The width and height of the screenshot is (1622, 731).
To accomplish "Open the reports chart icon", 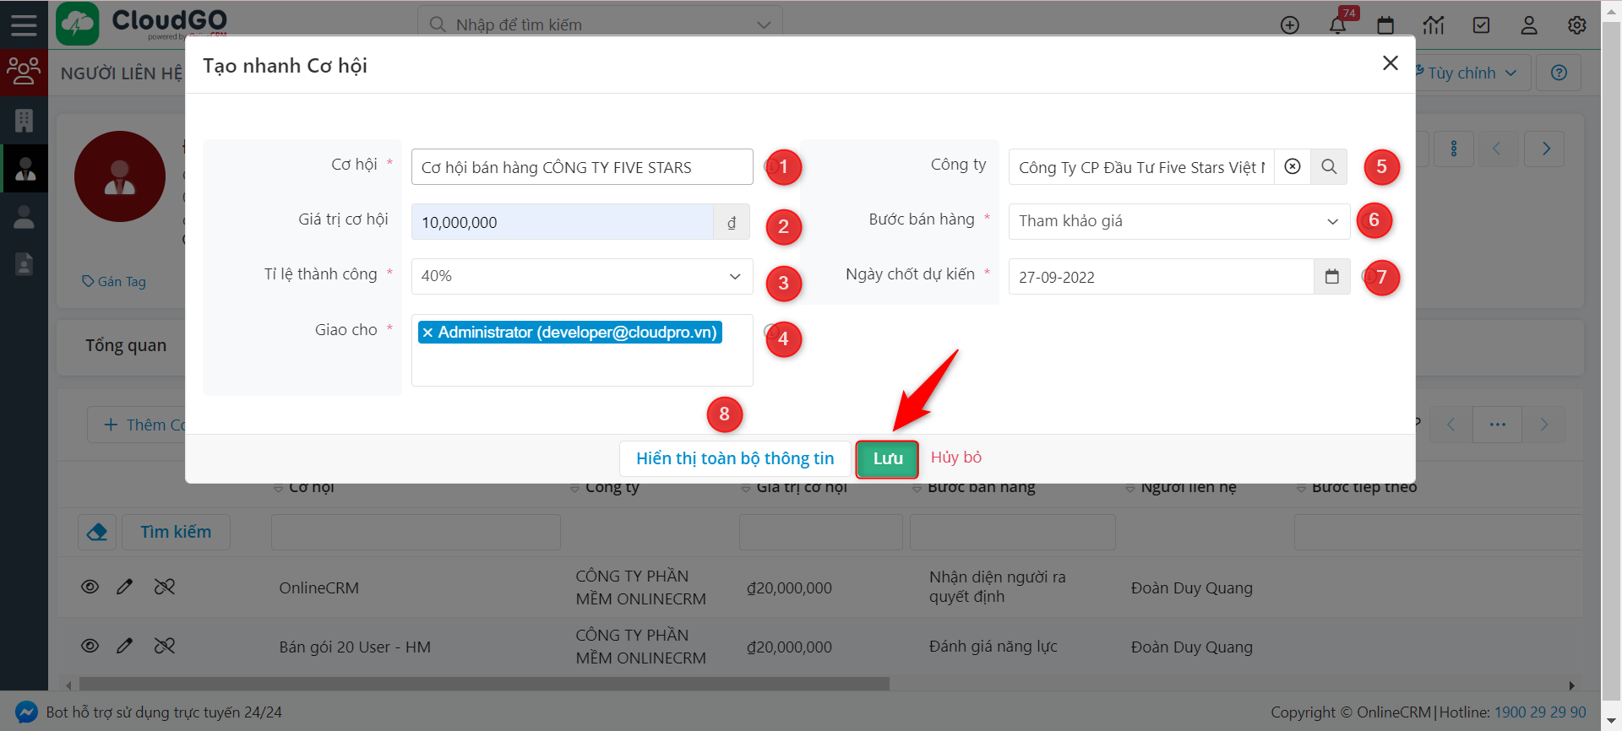I will [1434, 25].
